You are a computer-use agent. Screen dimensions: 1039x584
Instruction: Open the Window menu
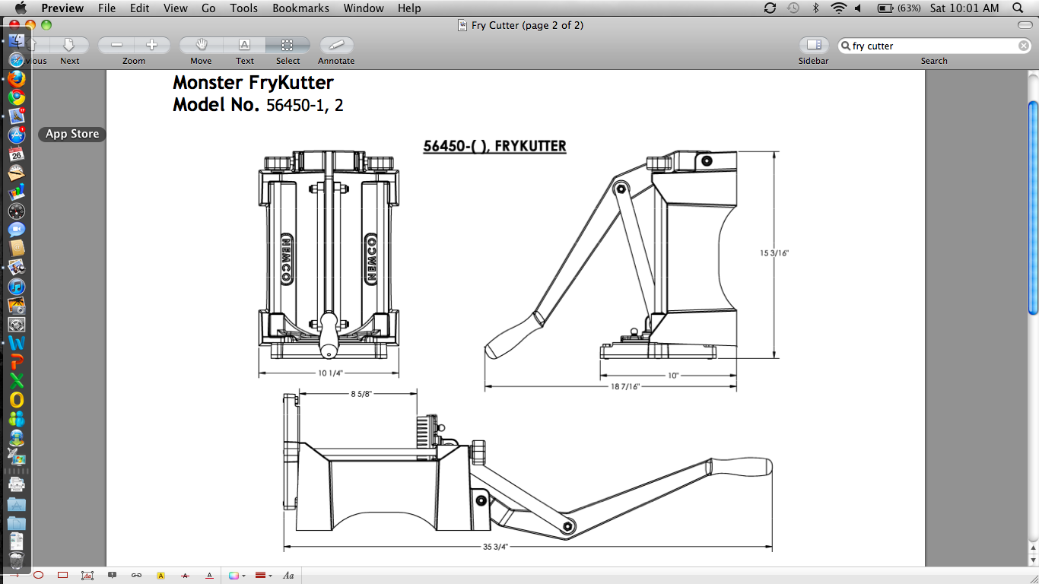(x=364, y=8)
